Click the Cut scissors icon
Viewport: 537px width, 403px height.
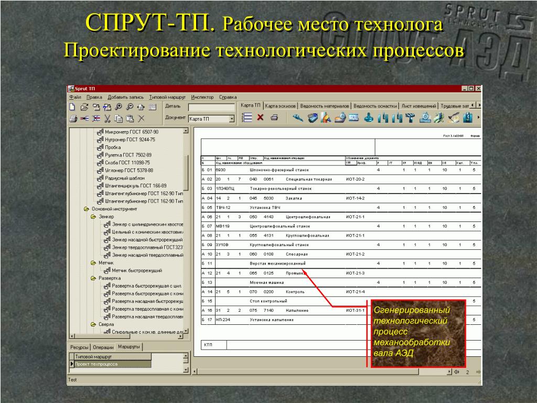click(x=108, y=119)
